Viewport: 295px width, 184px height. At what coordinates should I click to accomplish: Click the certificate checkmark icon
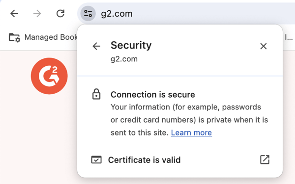96,160
